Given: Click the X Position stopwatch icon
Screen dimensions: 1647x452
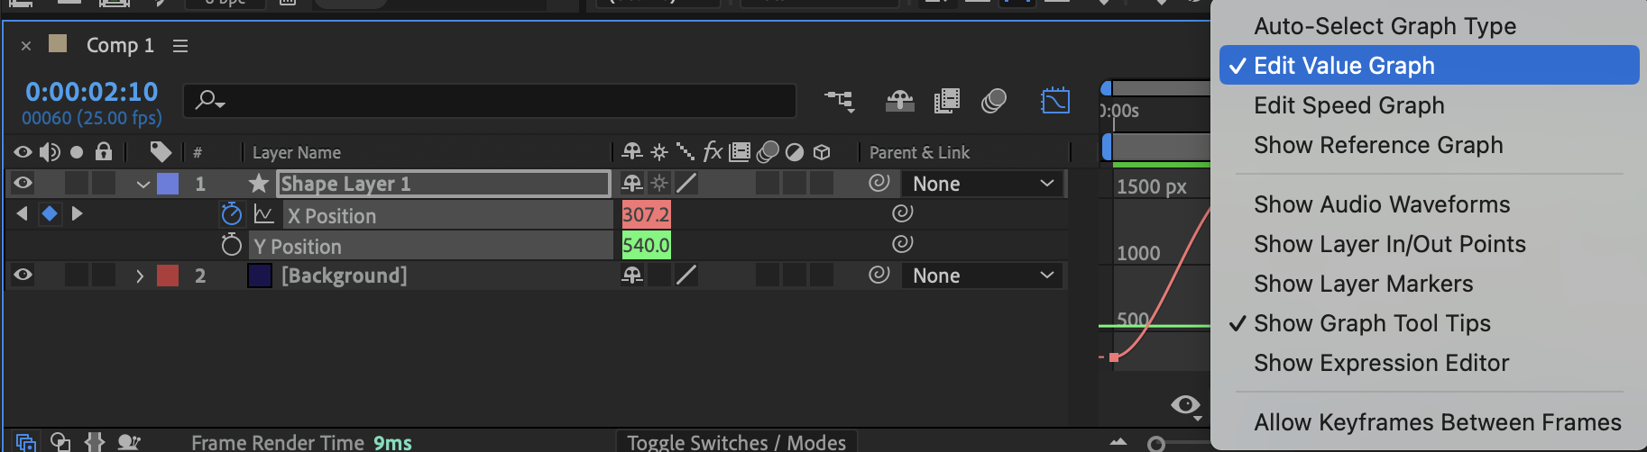Looking at the screenshot, I should point(232,214).
